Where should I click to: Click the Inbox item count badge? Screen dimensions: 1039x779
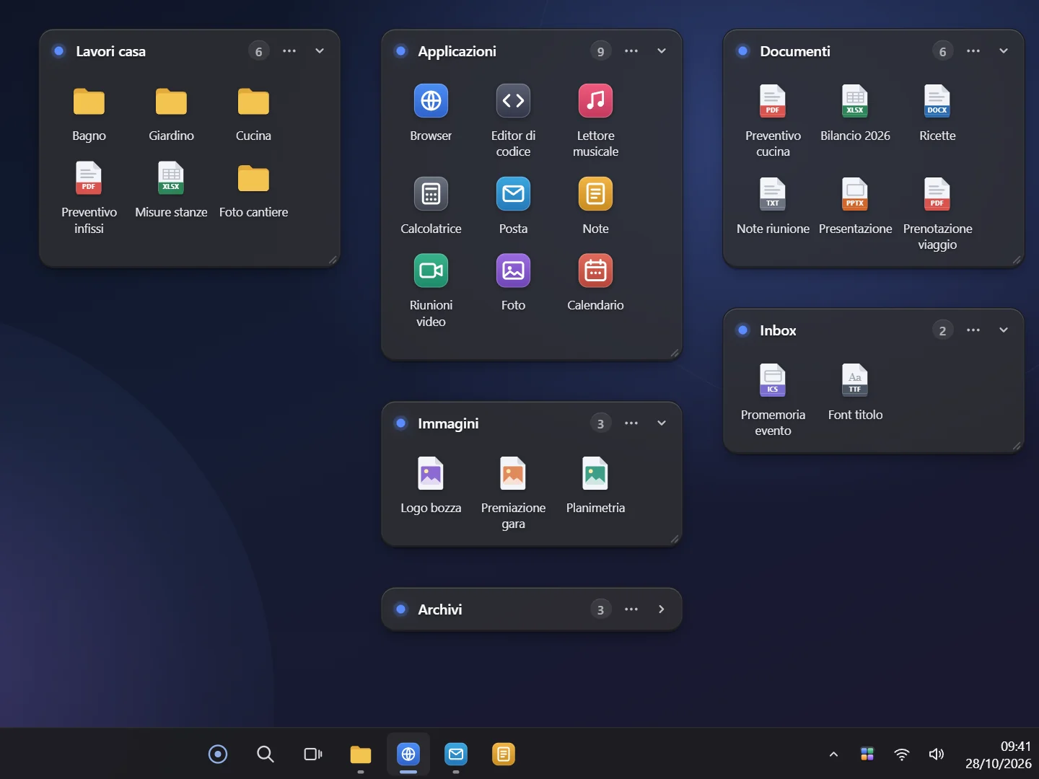(x=942, y=330)
